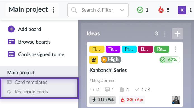Open Browse boards
The height and width of the screenshot is (108, 194).
(x=29, y=42)
